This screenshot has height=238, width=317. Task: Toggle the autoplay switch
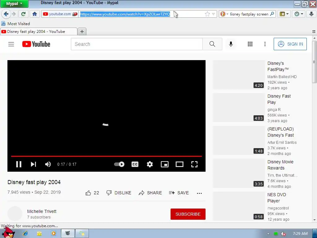[119, 164]
